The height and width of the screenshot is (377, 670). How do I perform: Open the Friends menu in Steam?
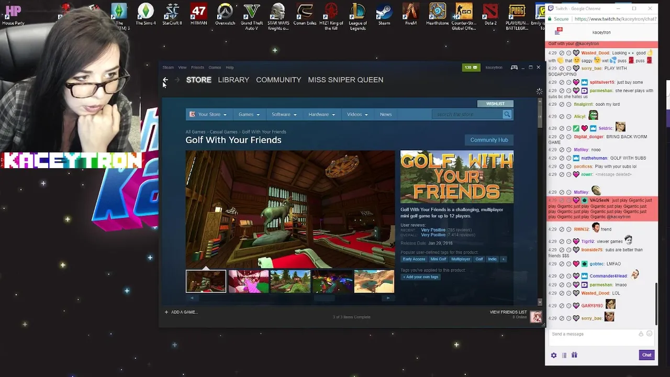[x=197, y=67]
